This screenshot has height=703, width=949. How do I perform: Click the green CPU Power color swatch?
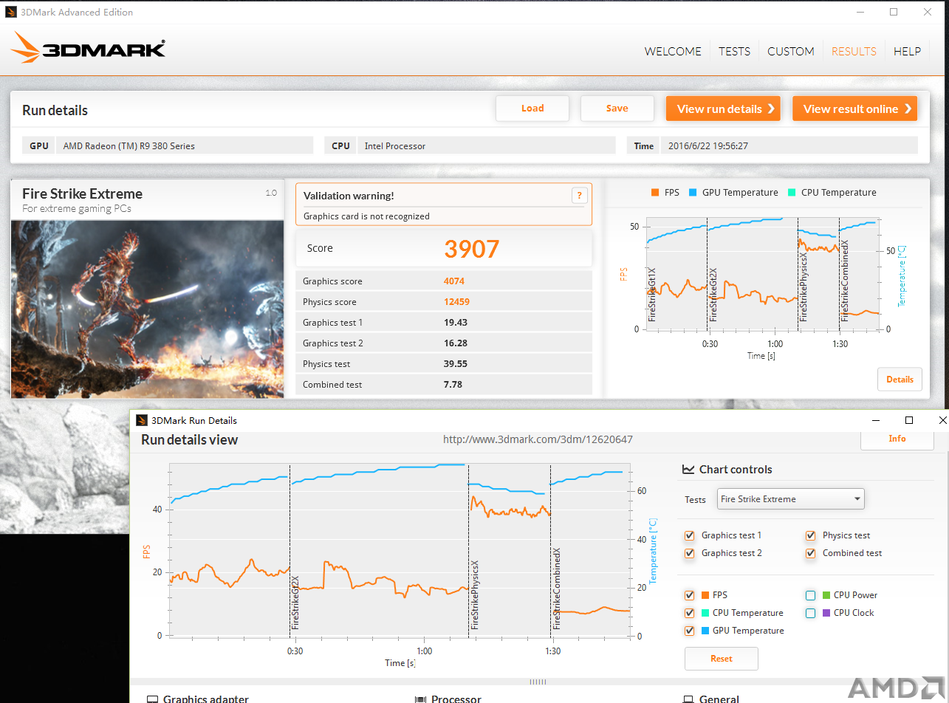tap(826, 595)
